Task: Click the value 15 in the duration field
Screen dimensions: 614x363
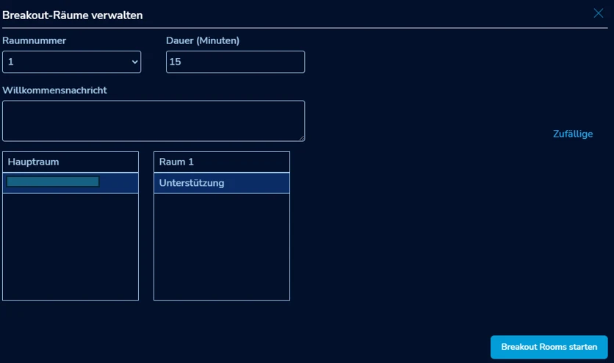Action: point(176,62)
